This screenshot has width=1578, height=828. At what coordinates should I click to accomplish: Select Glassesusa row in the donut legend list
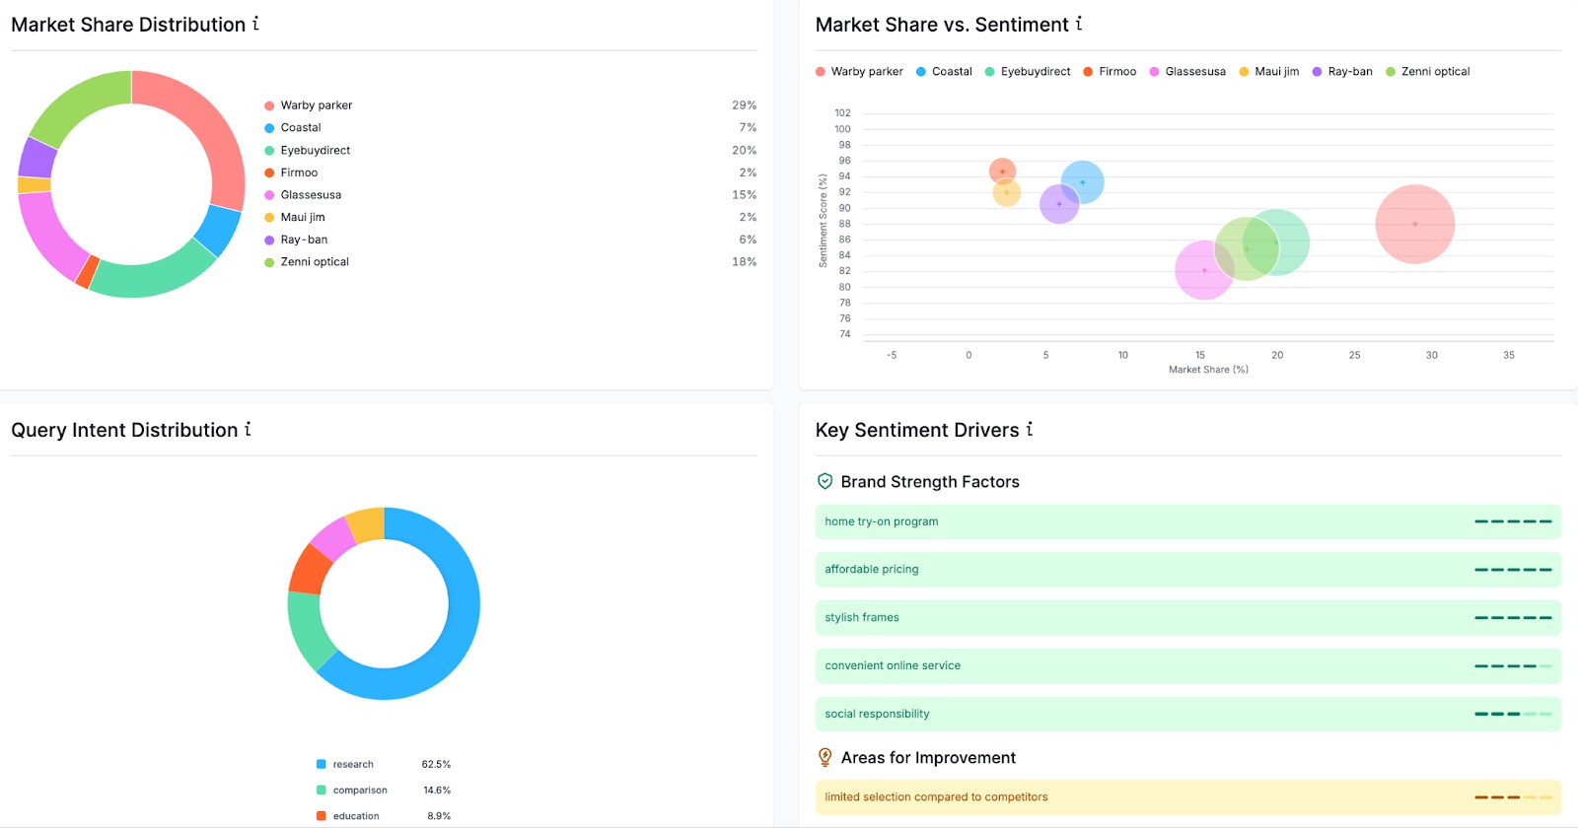tap(511, 194)
